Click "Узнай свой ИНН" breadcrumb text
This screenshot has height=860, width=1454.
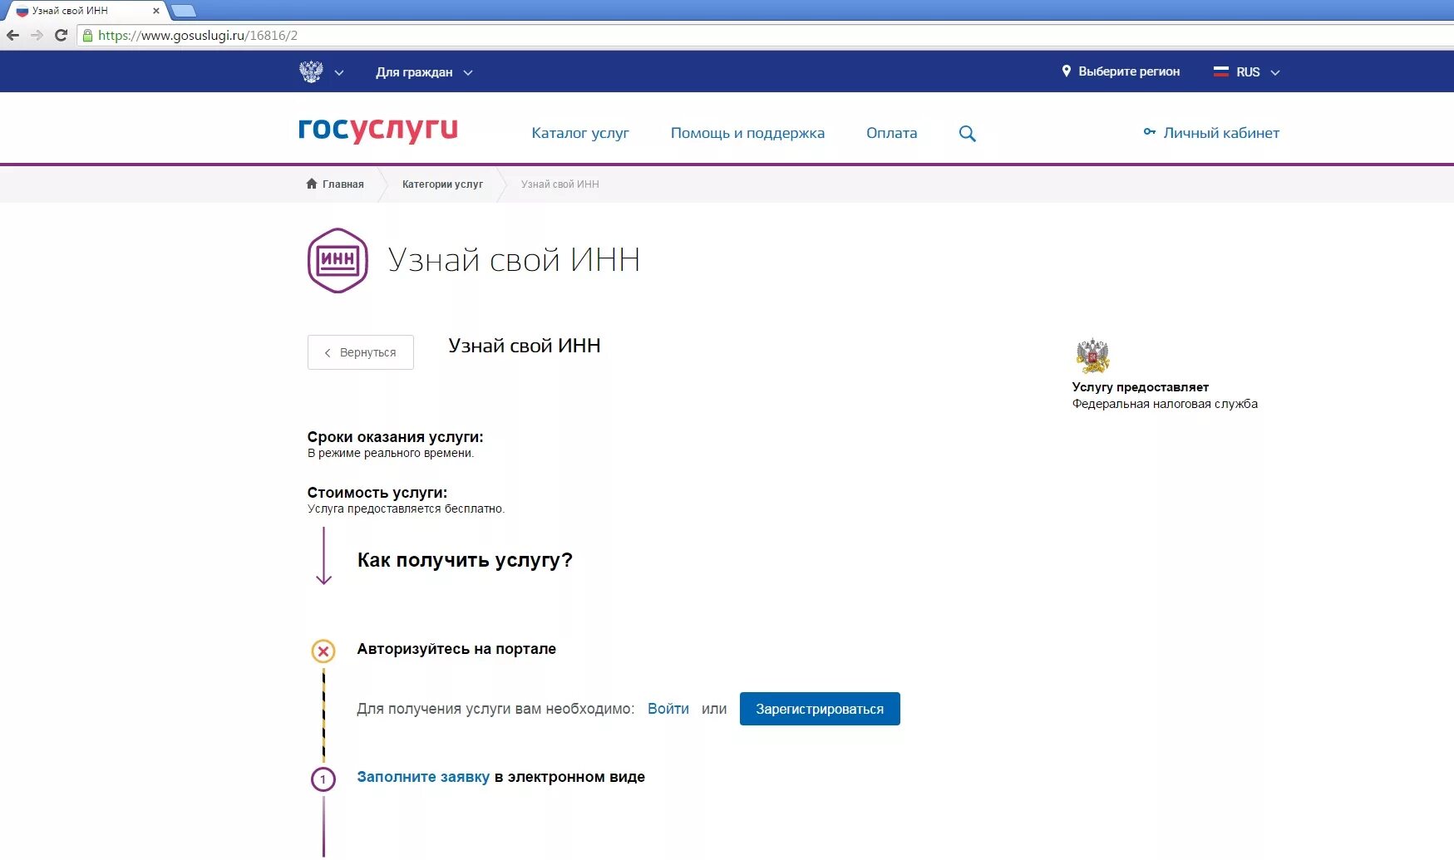tap(559, 184)
